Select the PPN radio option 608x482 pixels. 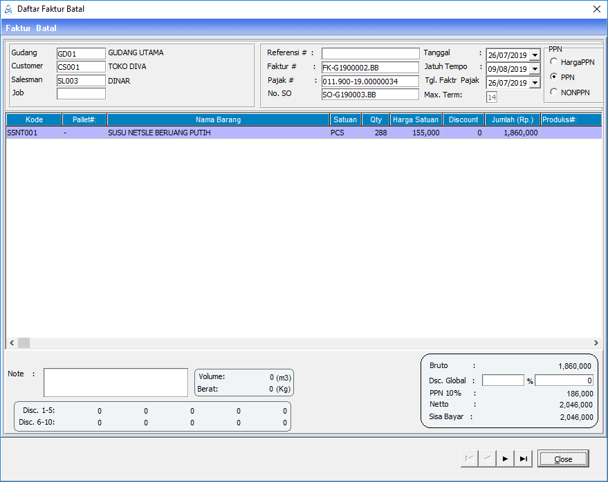tap(554, 77)
